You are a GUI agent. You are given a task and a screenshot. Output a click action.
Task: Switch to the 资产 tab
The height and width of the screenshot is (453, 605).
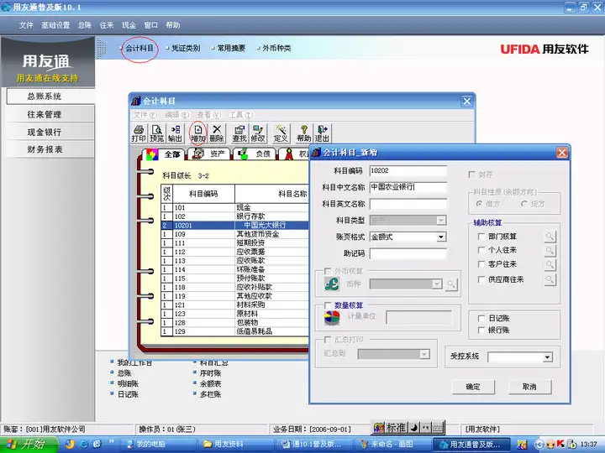(x=210, y=154)
